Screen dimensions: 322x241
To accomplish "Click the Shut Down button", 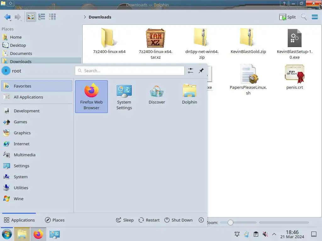I will [x=179, y=220].
